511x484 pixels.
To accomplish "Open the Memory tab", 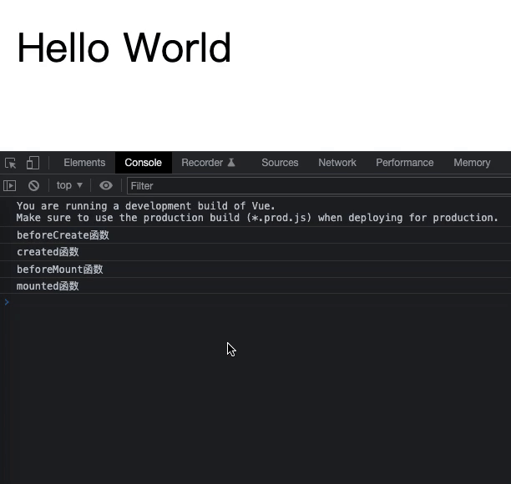I will click(x=472, y=163).
